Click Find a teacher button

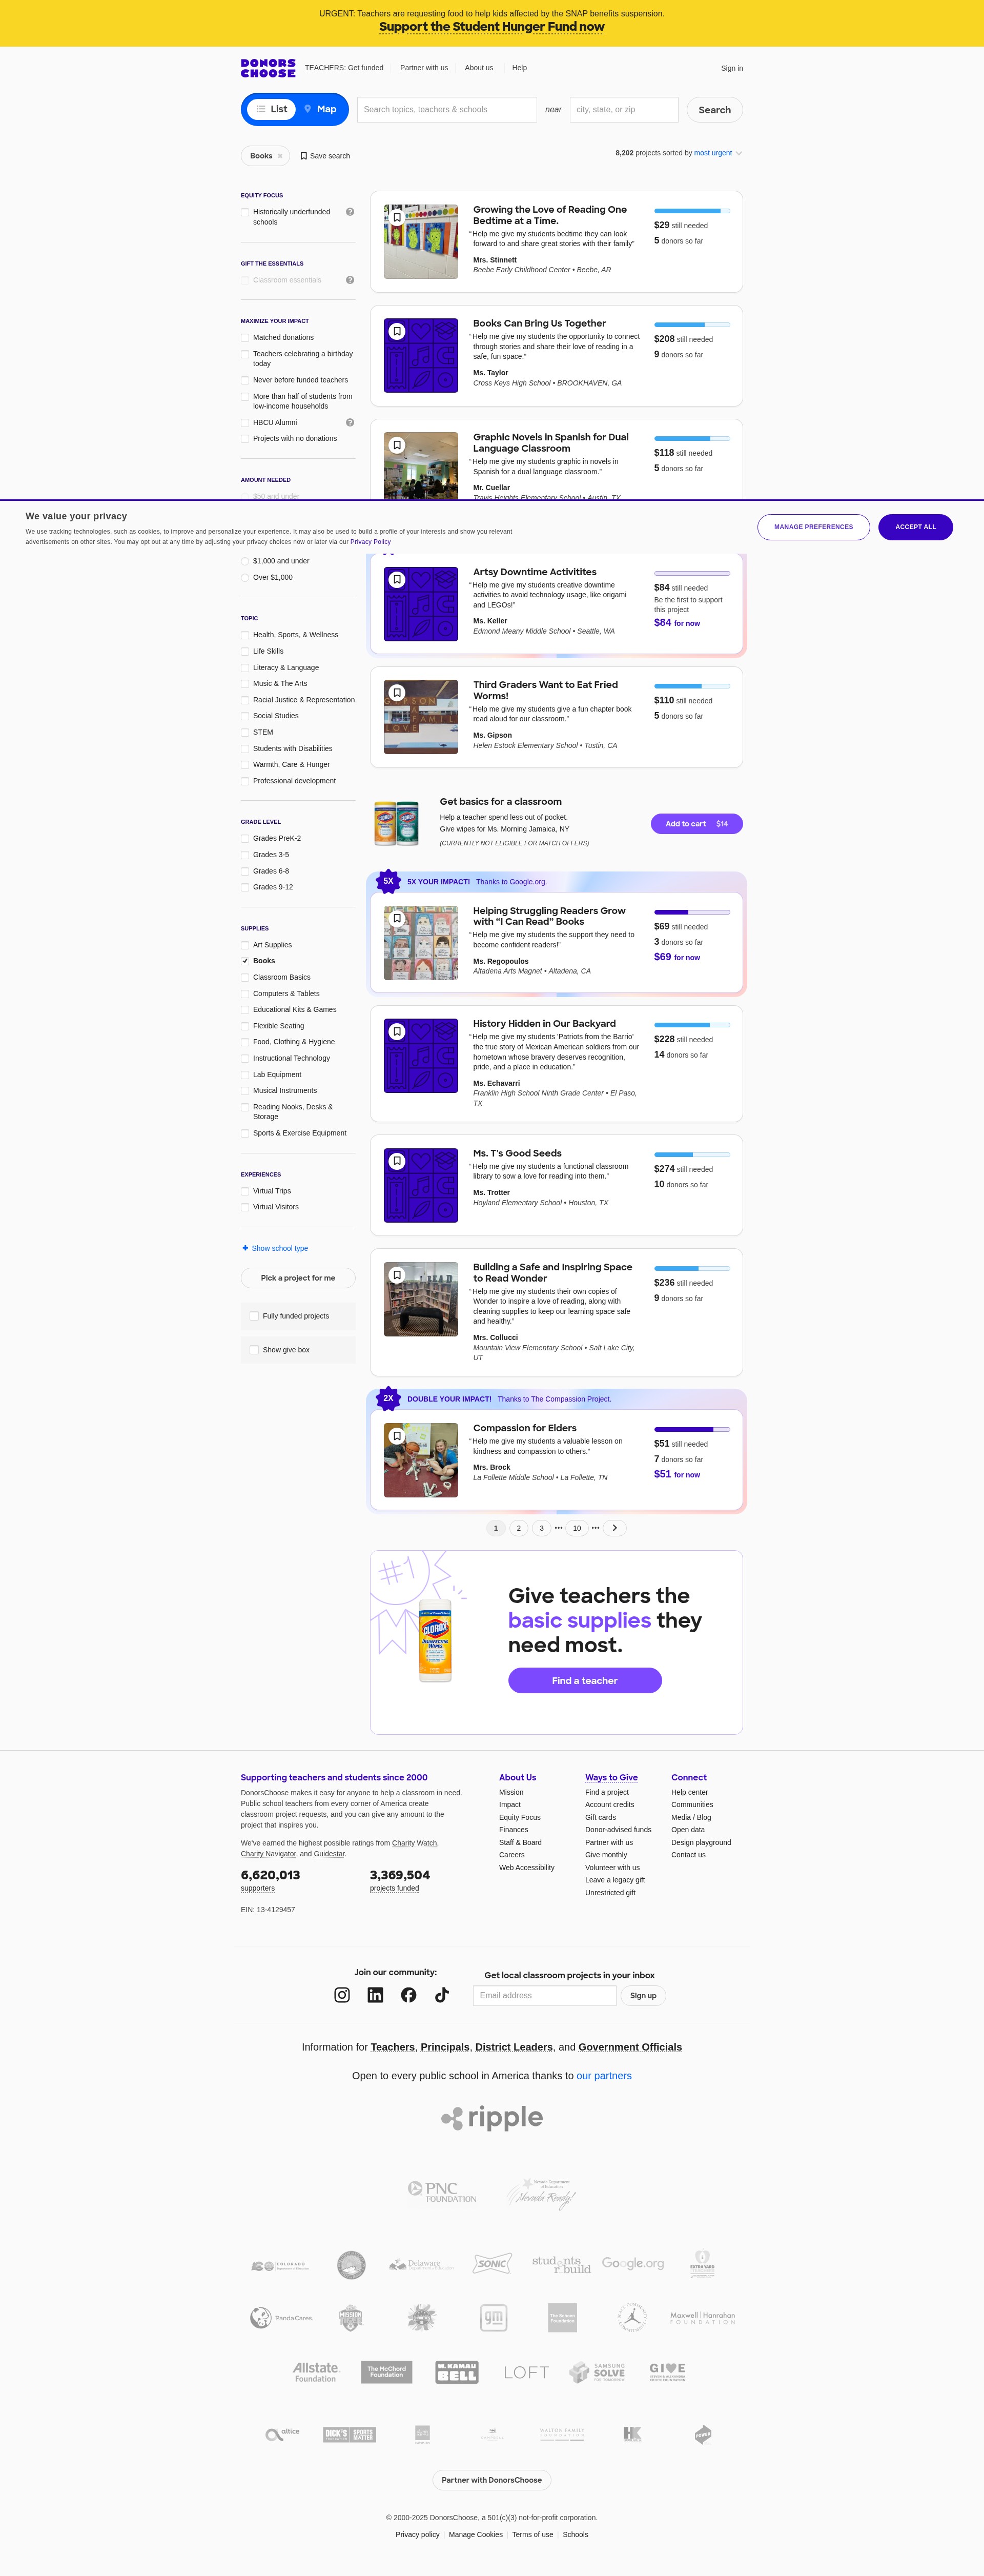point(585,1680)
